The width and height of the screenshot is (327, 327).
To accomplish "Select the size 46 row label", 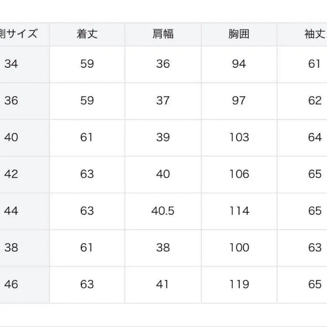I will click(11, 284).
